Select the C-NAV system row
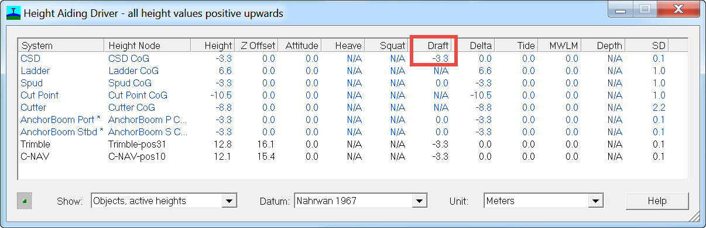Screen dimensions: 706x228 [x=353, y=156]
